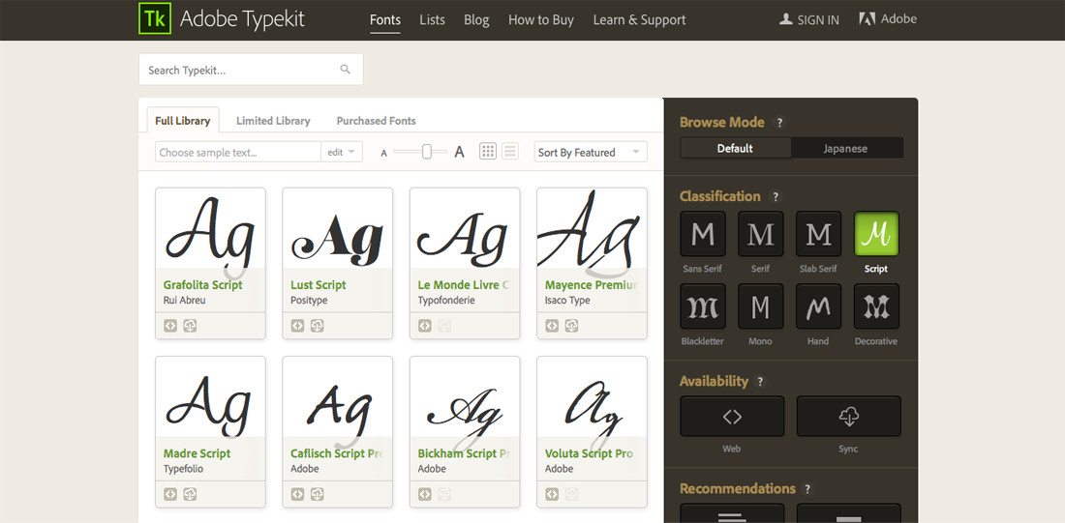Open the Fonts nav item
The height and width of the screenshot is (523, 1065).
(385, 19)
